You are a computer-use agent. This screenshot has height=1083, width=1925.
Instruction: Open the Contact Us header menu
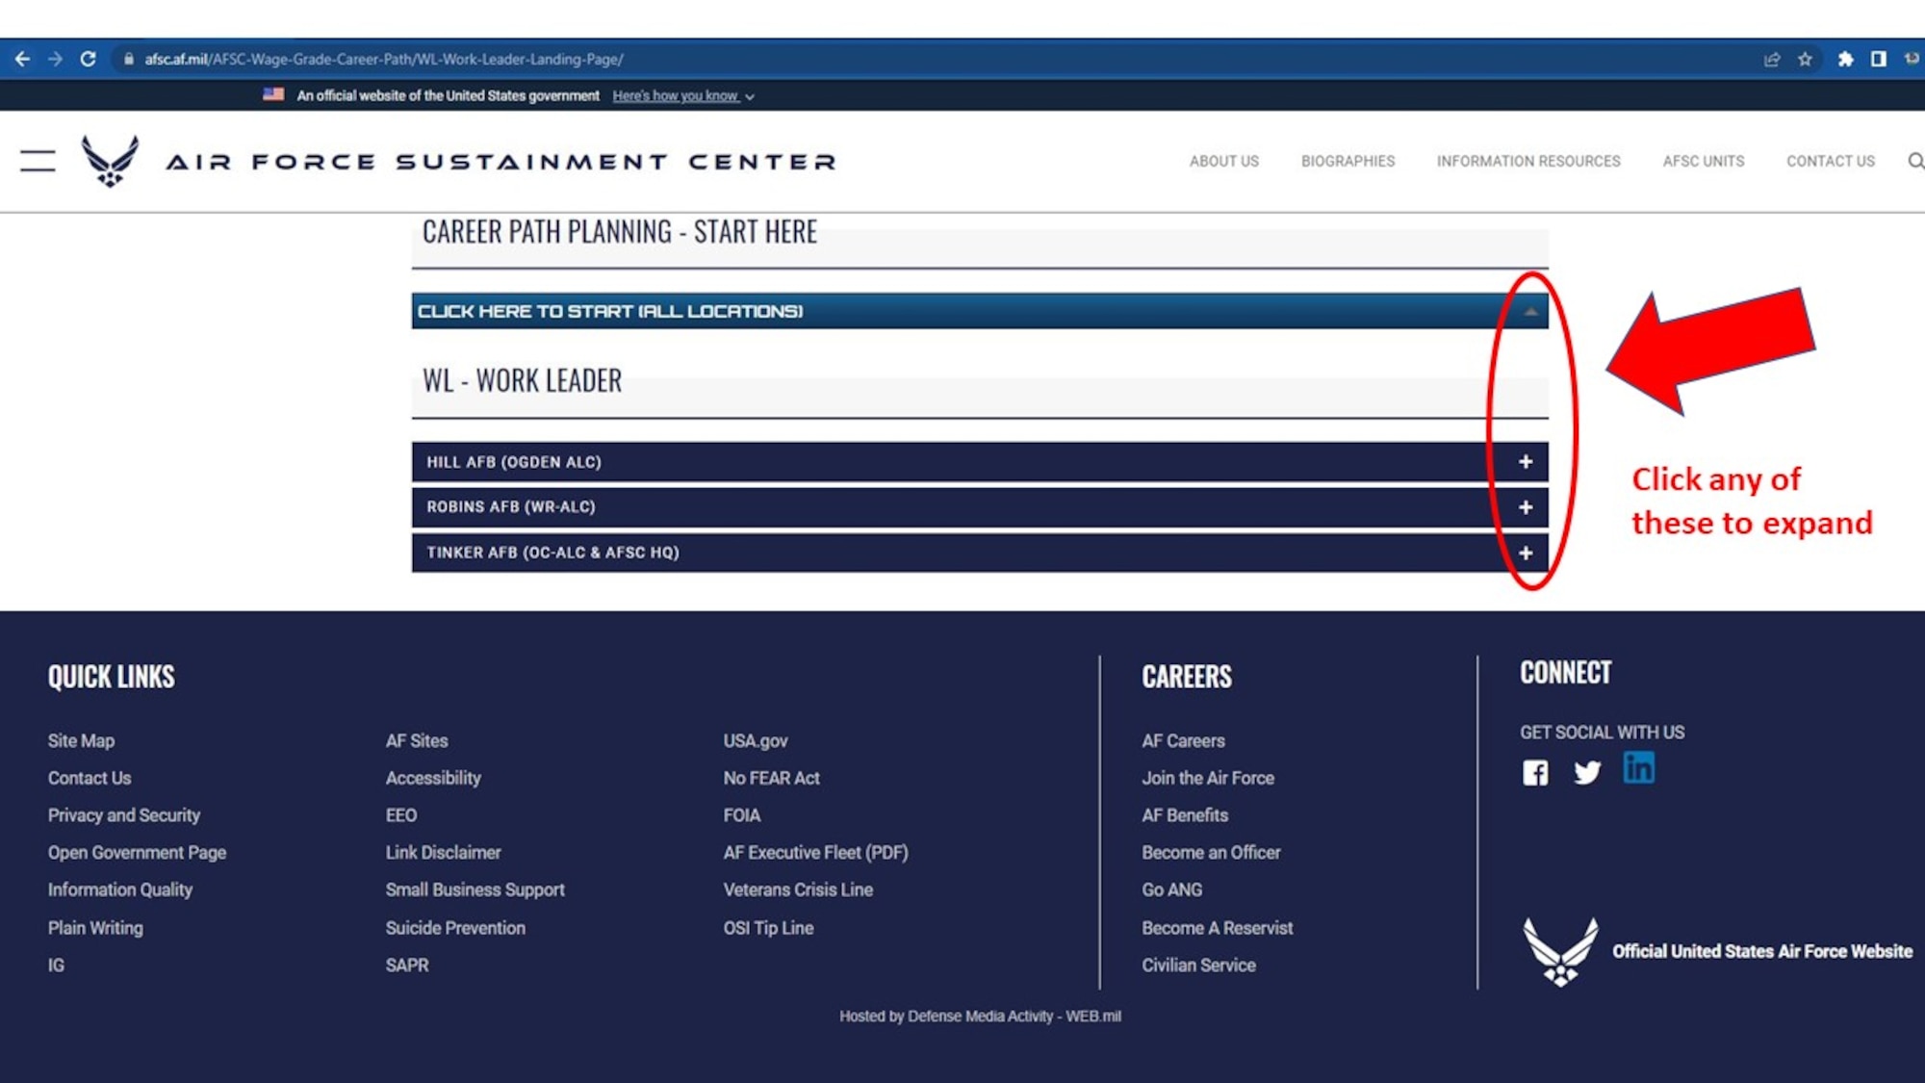1831,161
